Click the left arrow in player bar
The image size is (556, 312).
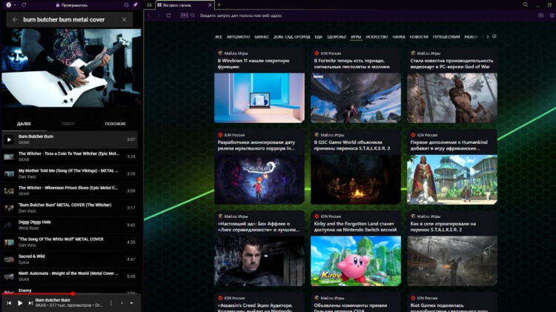point(122,303)
